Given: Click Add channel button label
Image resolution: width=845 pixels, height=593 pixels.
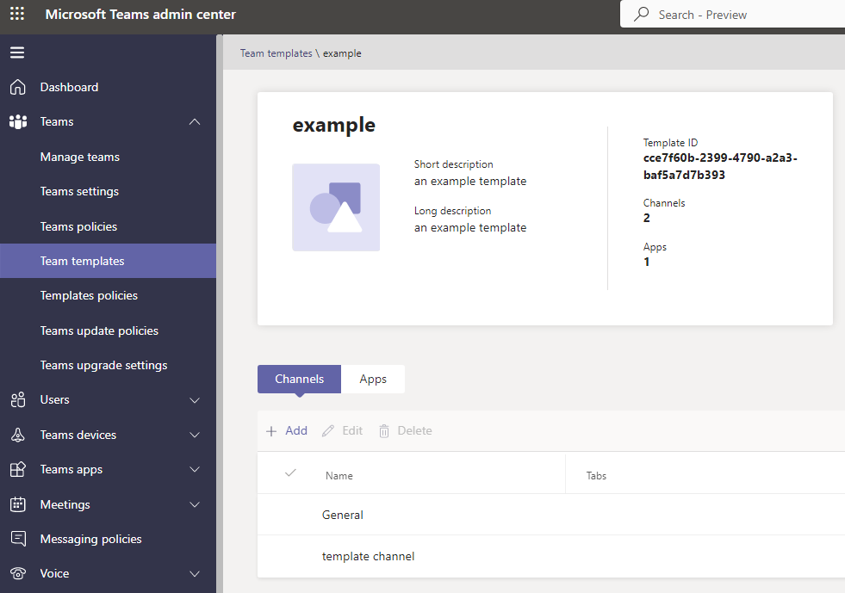Looking at the screenshot, I should pos(296,431).
